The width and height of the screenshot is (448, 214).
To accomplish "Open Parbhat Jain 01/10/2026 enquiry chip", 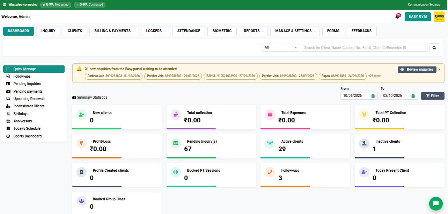I will (x=113, y=76).
